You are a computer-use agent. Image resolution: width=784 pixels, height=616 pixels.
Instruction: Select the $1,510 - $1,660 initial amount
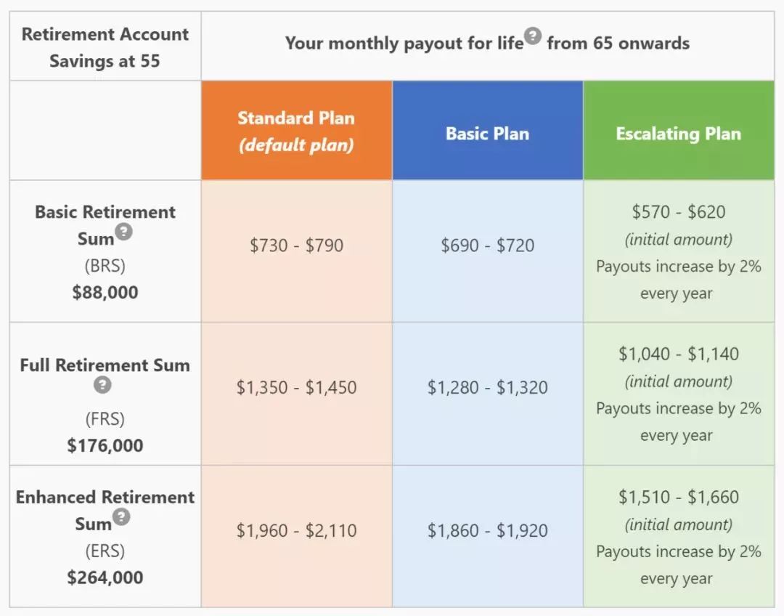click(678, 497)
